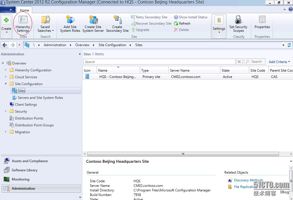293x200 pixels.
Task: Click the Back navigation arrow
Action: coord(5,45)
